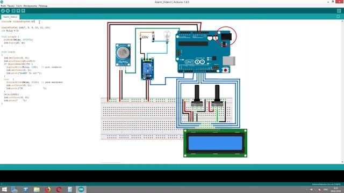Open the Serial Monitor icon
Image resolution: width=344 pixels, height=193 pixels.
point(339,11)
